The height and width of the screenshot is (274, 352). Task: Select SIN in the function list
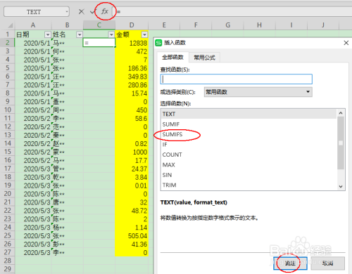pos(249,175)
